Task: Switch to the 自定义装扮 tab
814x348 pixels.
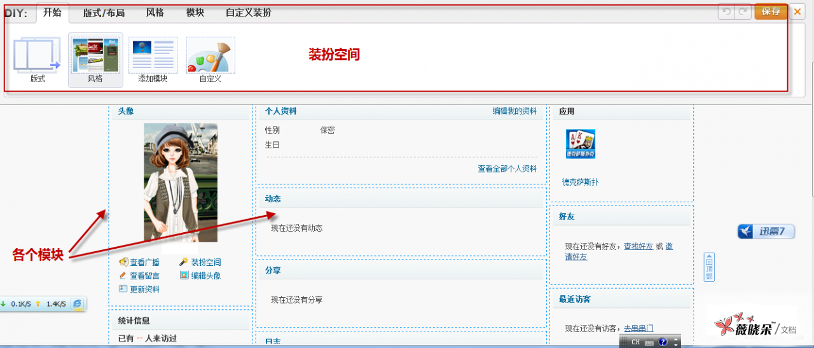Action: 249,12
